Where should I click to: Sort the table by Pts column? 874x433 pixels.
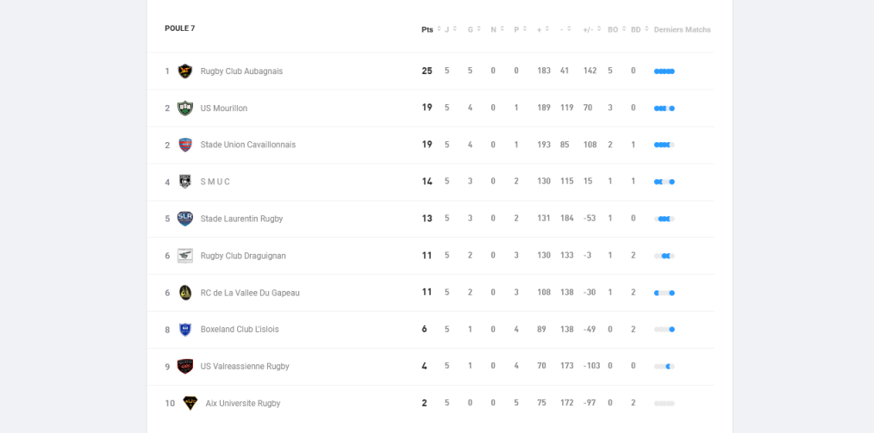431,29
